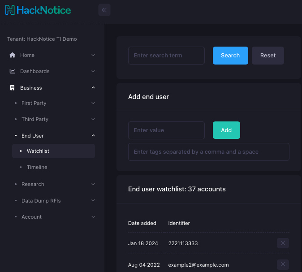Focus the tags input field
Viewport: 302px width, 272px height.
pos(208,152)
